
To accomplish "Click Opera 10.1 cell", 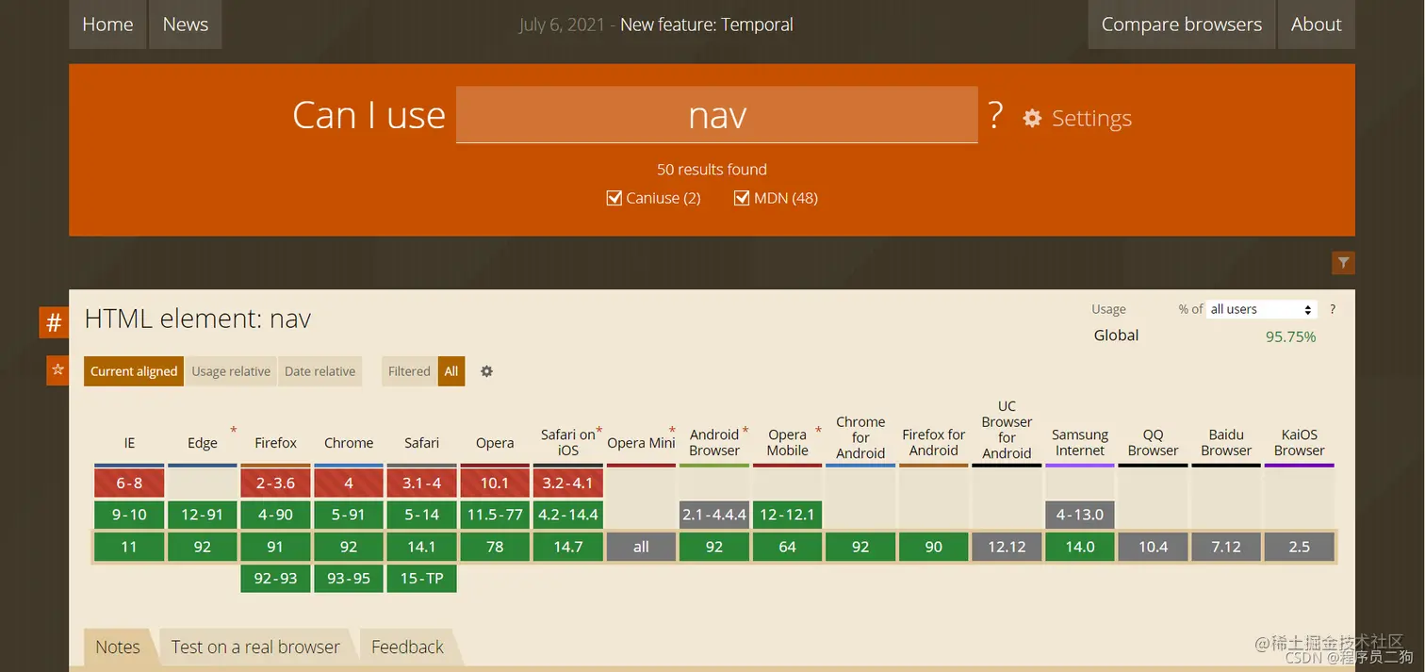I will (495, 483).
